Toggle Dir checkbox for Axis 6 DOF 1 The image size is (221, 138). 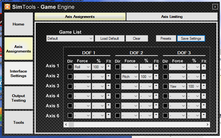70,116
